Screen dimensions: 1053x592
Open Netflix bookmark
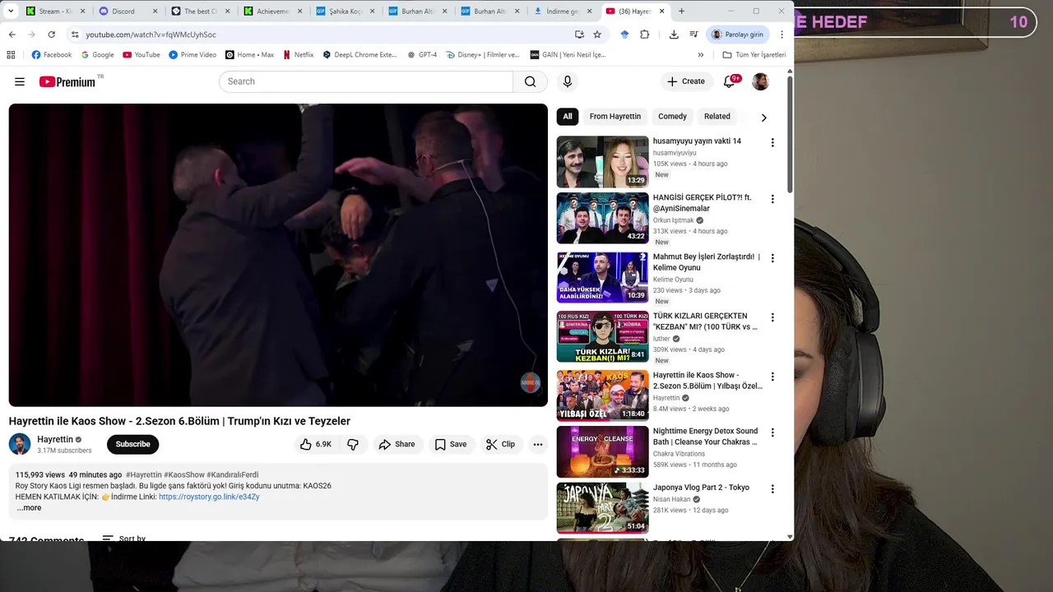[298, 55]
